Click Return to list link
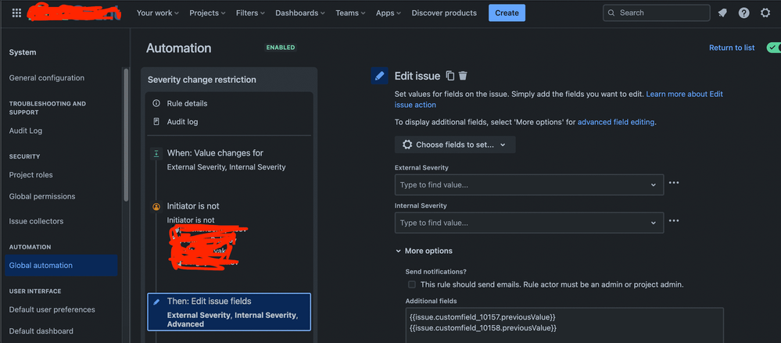781x343 pixels. click(732, 48)
